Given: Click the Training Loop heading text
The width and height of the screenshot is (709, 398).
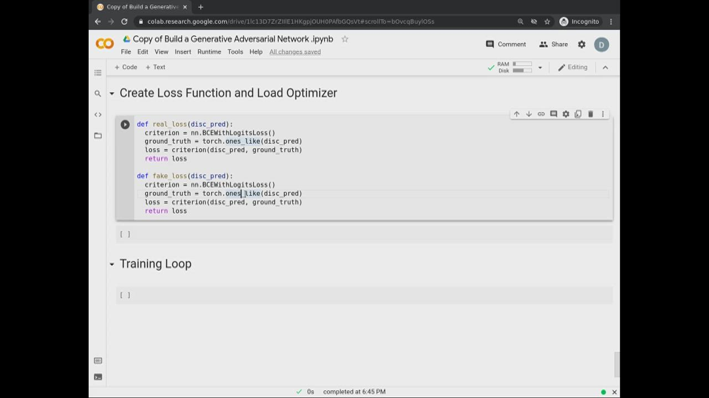Looking at the screenshot, I should pyautogui.click(x=156, y=264).
